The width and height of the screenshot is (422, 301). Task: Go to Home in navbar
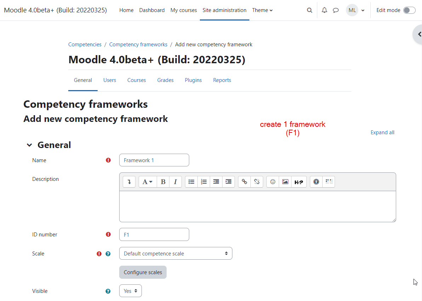[x=126, y=10]
